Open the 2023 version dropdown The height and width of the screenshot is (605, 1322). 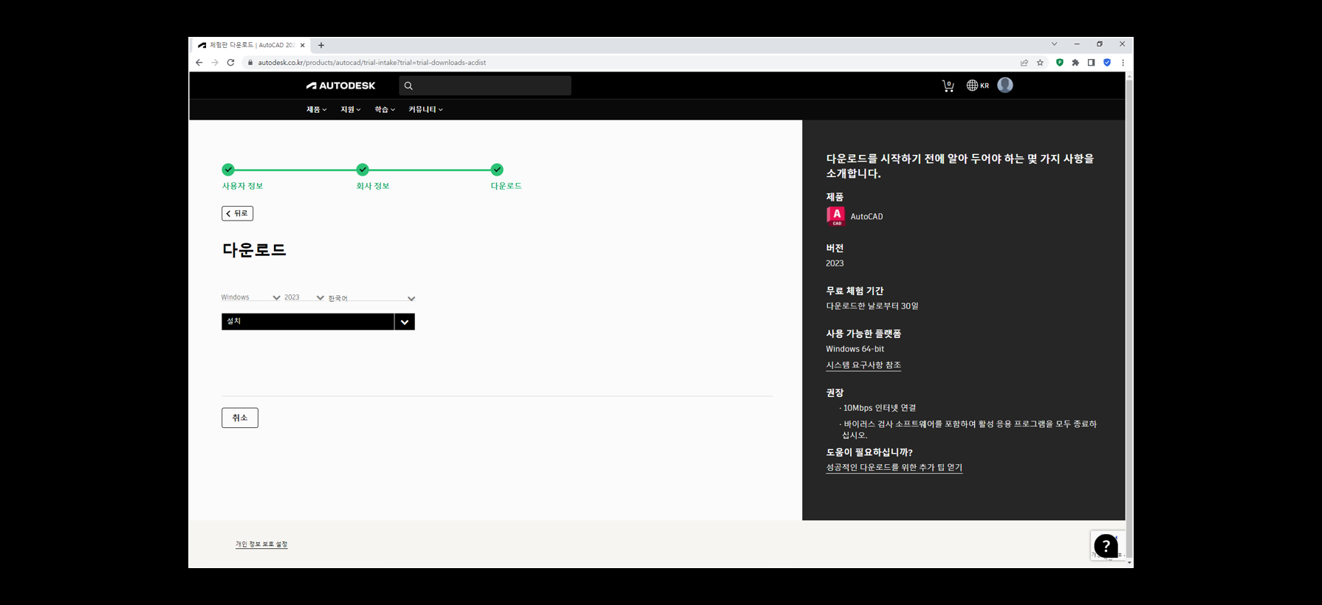(304, 297)
